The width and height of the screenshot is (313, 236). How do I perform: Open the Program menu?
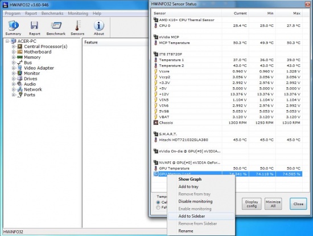[x=13, y=14]
